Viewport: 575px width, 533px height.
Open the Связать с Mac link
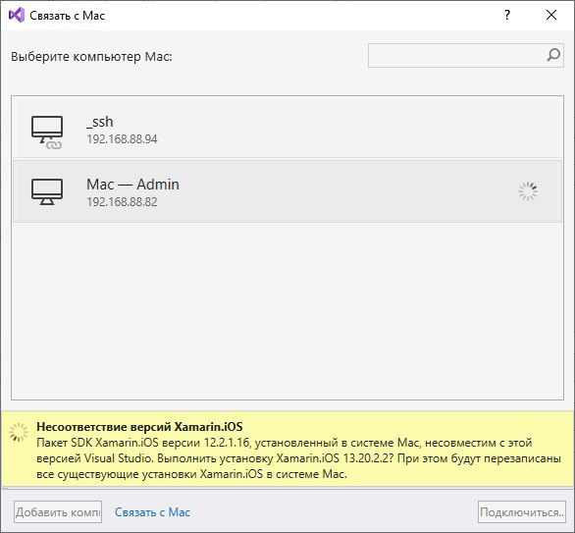[x=152, y=512]
